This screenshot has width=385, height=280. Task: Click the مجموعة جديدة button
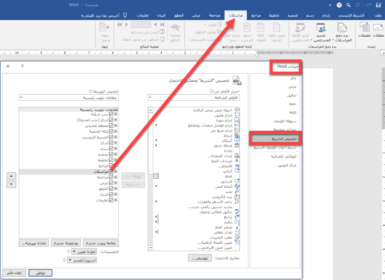tap(66, 243)
